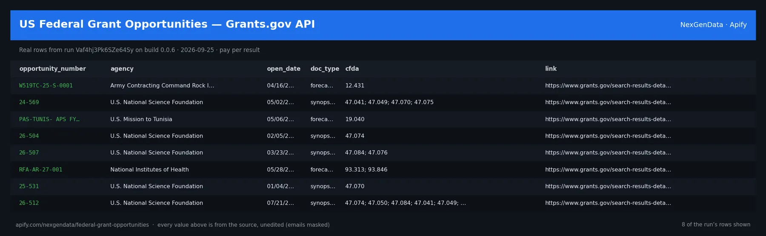Select the NSF agency cell in row 26-507
The width and height of the screenshot is (766, 236).
(157, 153)
